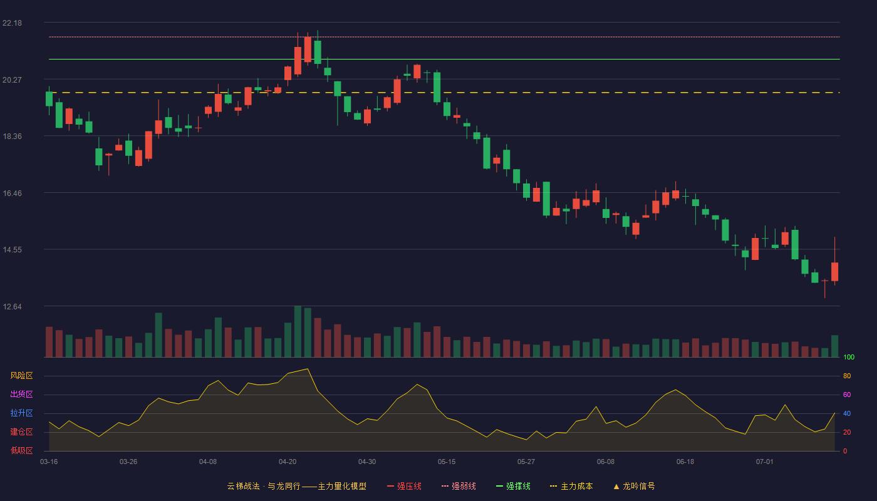Click the 05-15 date label
Image resolution: width=877 pixels, height=501 pixels.
(x=447, y=462)
